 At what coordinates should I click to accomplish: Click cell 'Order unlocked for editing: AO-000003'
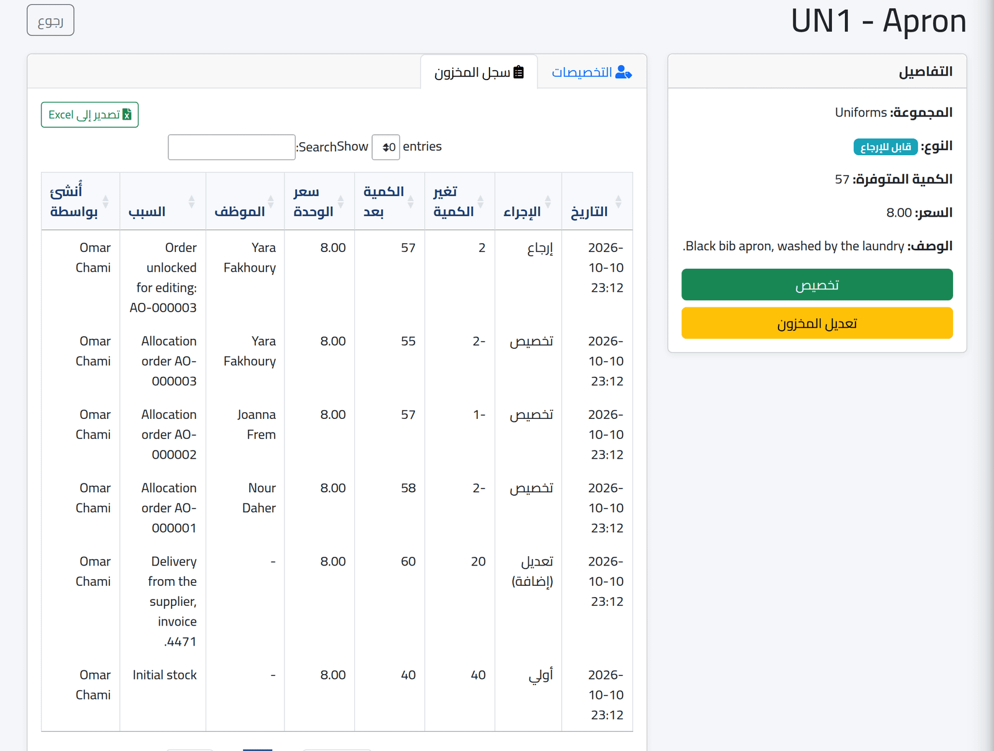click(163, 277)
